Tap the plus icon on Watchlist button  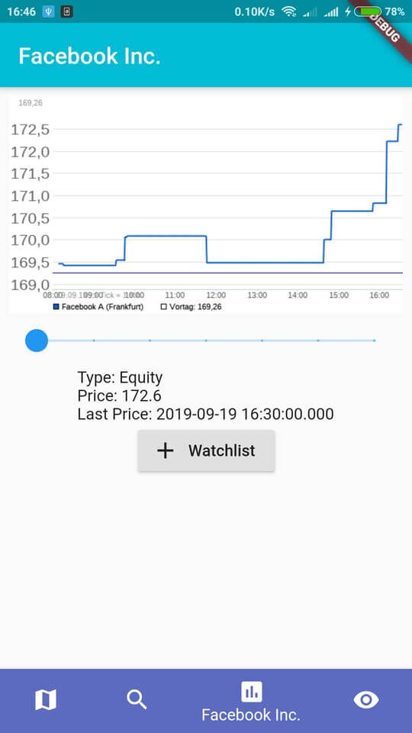pyautogui.click(x=165, y=450)
